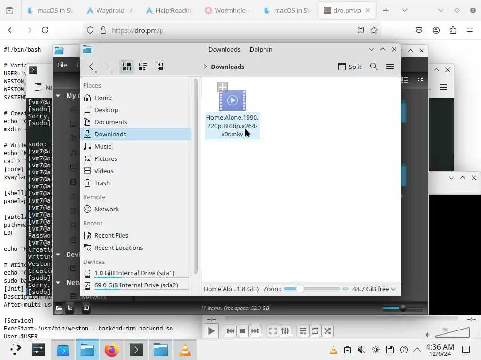Open the Pictures place in sidebar

(137, 158)
